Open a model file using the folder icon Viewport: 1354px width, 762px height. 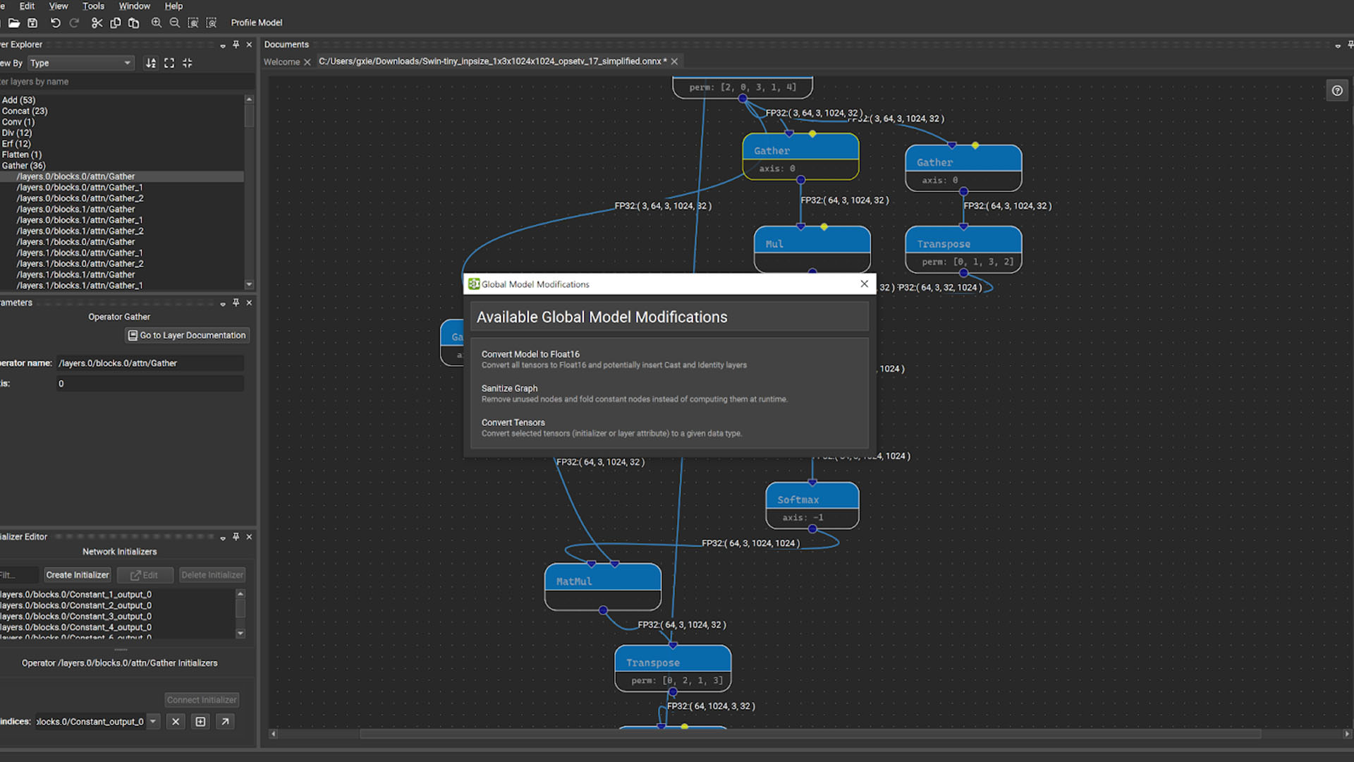pos(14,23)
